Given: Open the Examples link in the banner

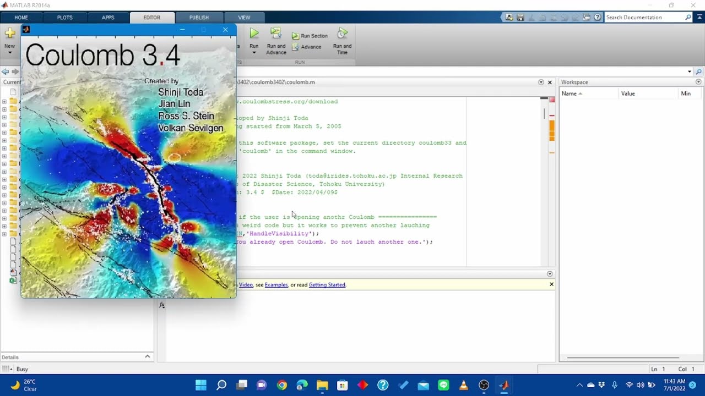Looking at the screenshot, I should [276, 285].
